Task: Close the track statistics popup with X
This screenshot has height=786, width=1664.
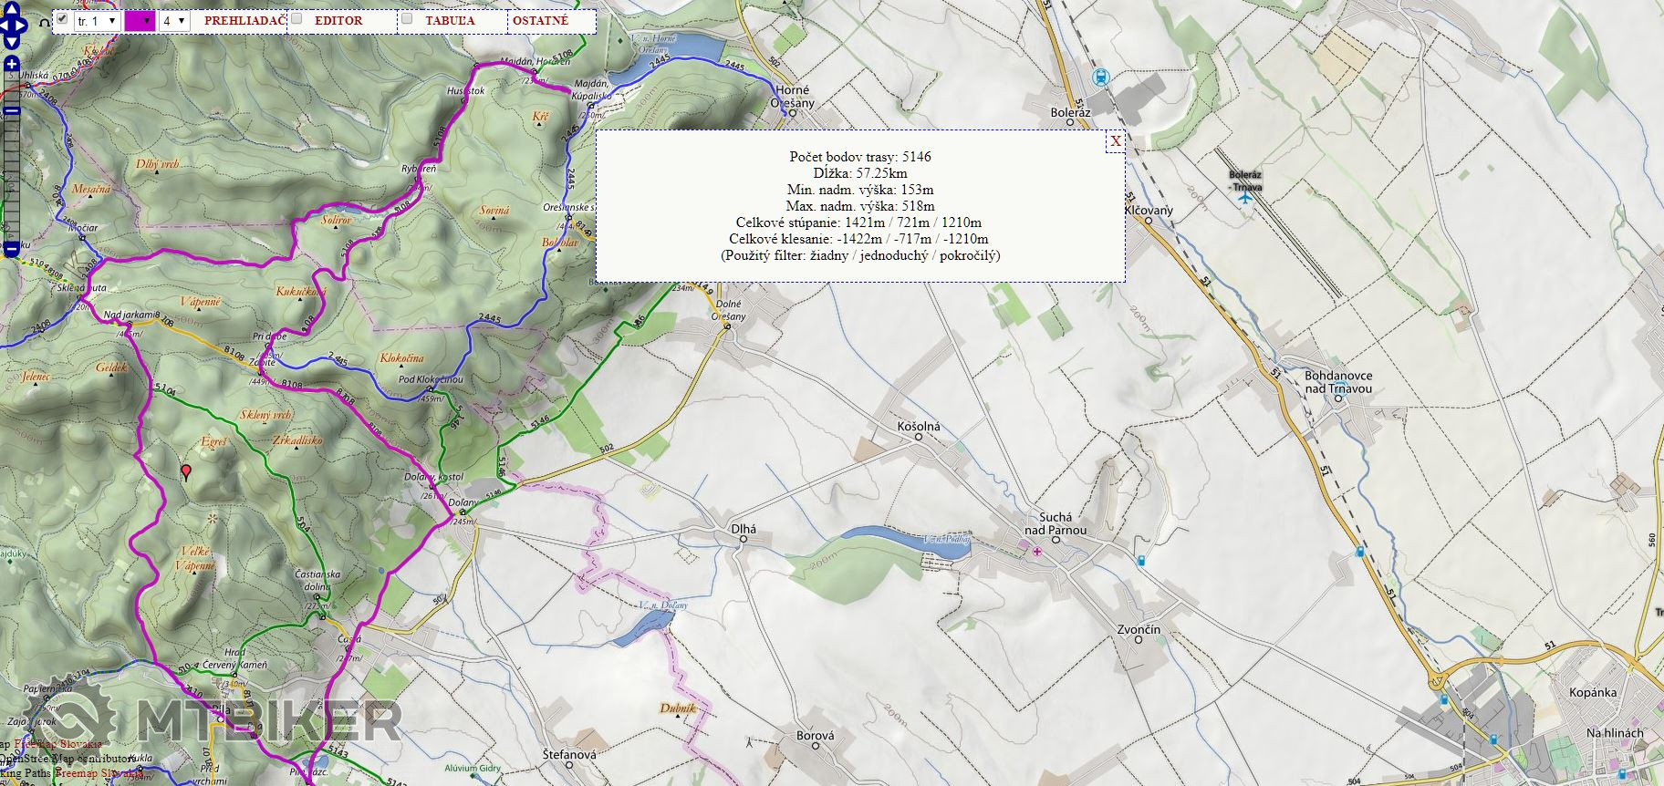Action: point(1115,141)
